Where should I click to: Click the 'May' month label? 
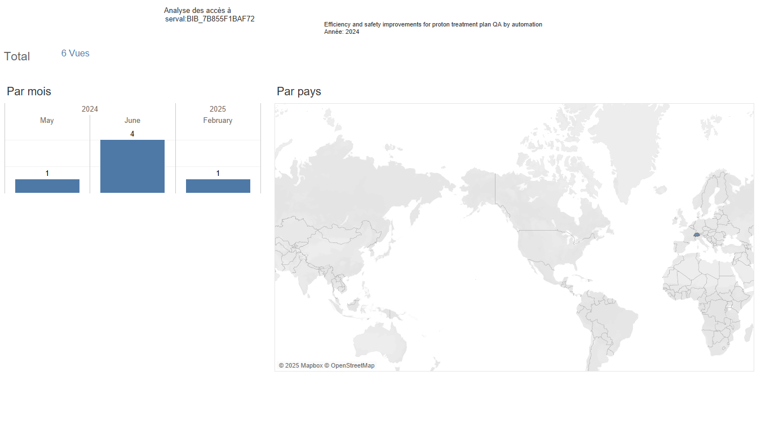[47, 120]
